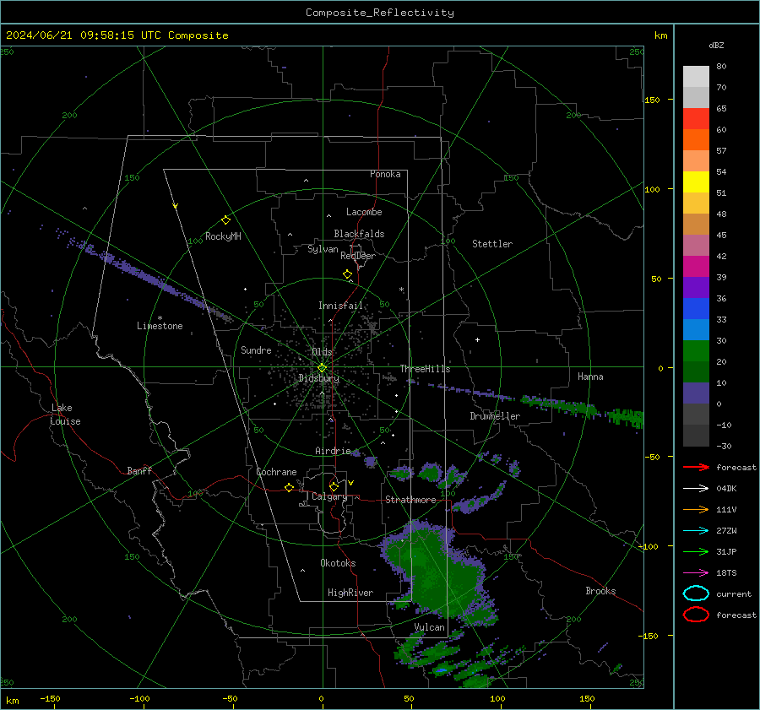Click the Composite_Reflectivity title

(x=380, y=13)
